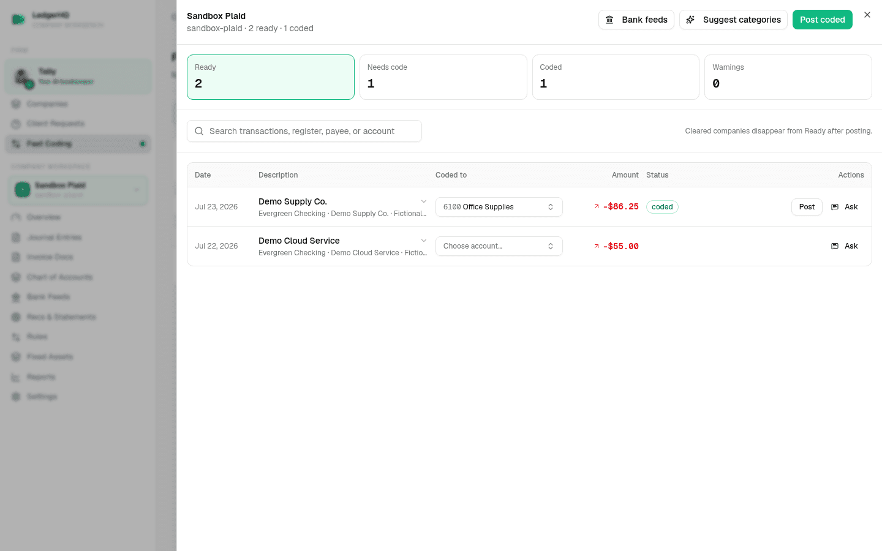Click the bank building icon in Bank feeds
Viewport: 882px width, 551px height.
[609, 20]
